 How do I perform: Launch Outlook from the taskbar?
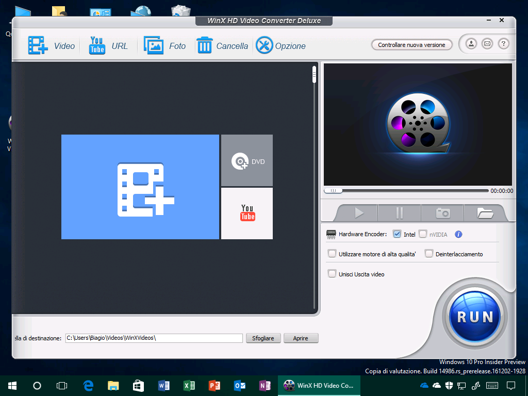coord(239,386)
